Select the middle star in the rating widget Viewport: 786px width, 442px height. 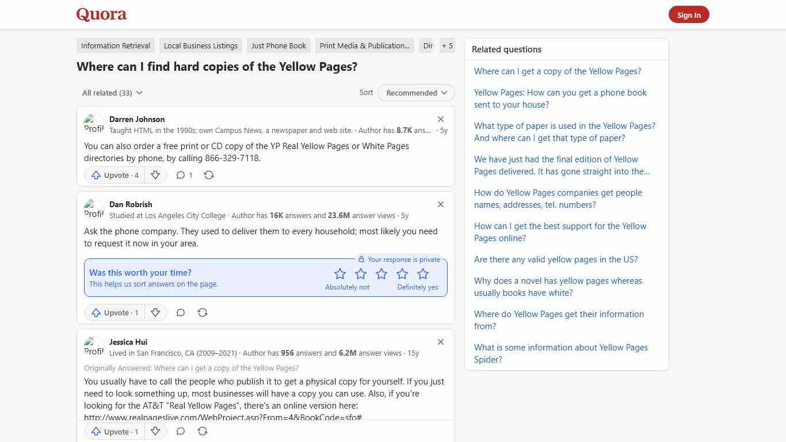pos(381,274)
